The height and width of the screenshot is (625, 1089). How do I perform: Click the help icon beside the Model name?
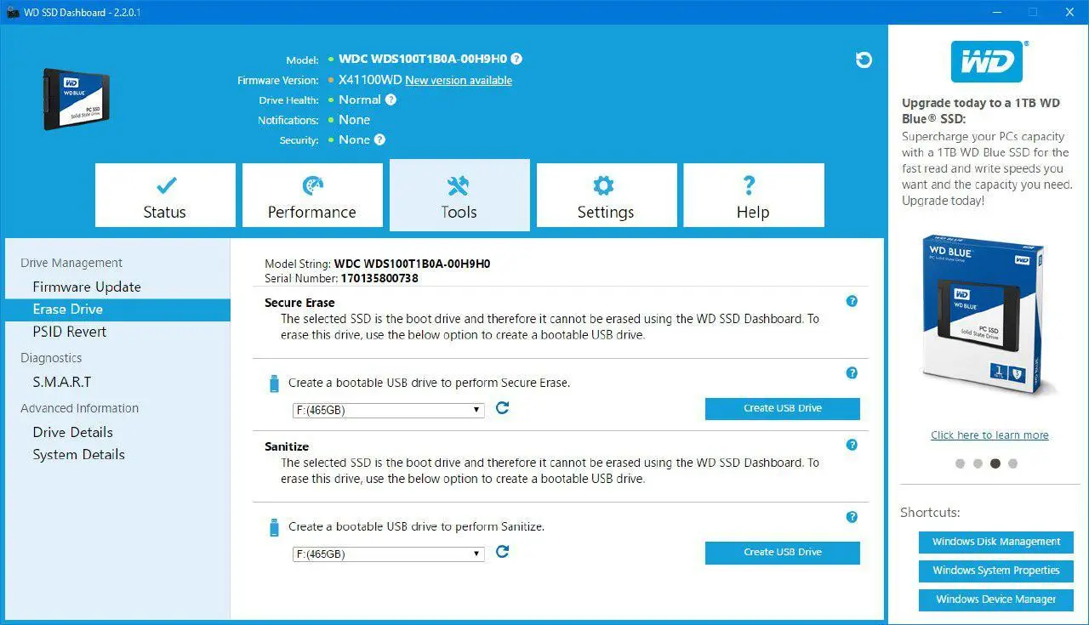[516, 60]
